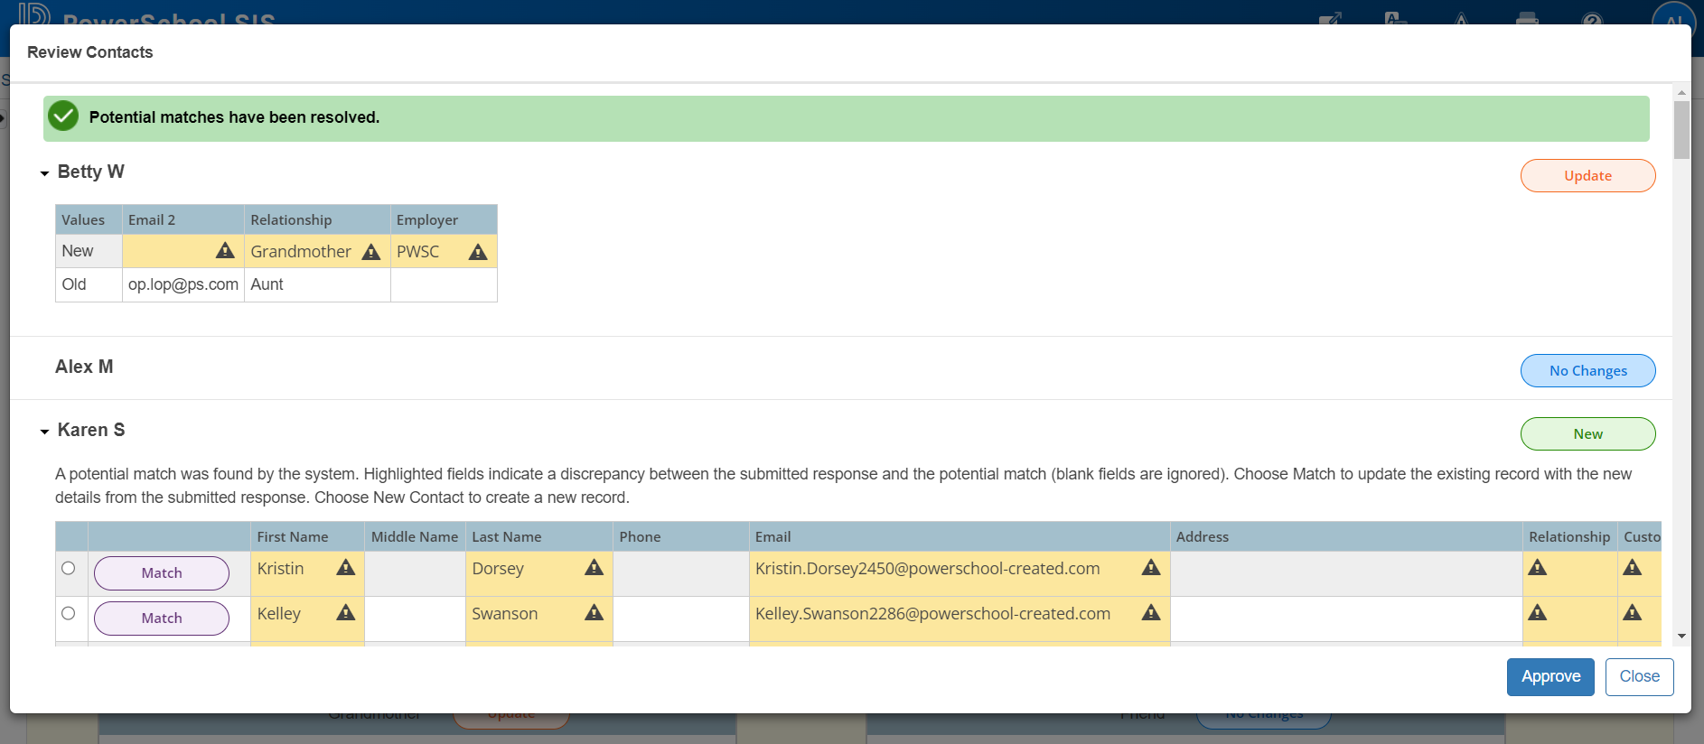The image size is (1704, 744).
Task: Select radio button for Kelley Swanson row
Action: (69, 613)
